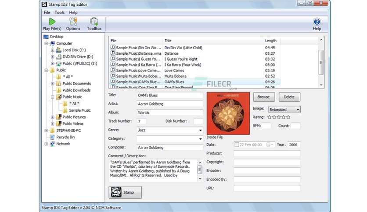
Task: Click file list scroll down arrow
Action: (321, 85)
